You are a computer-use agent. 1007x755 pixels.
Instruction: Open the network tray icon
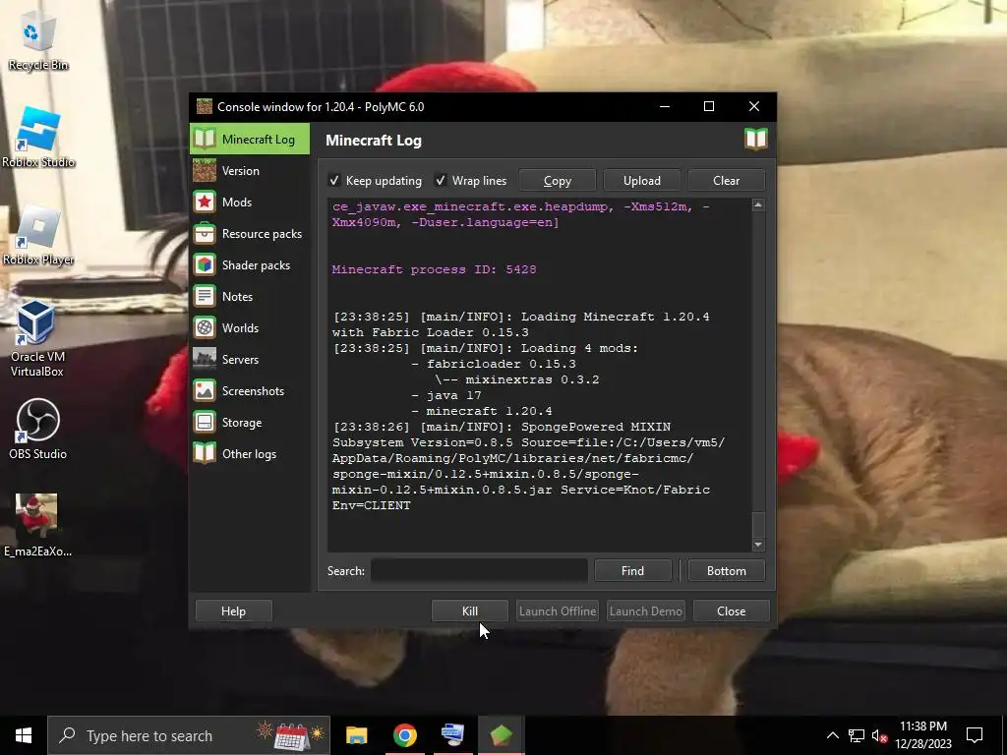tap(857, 735)
